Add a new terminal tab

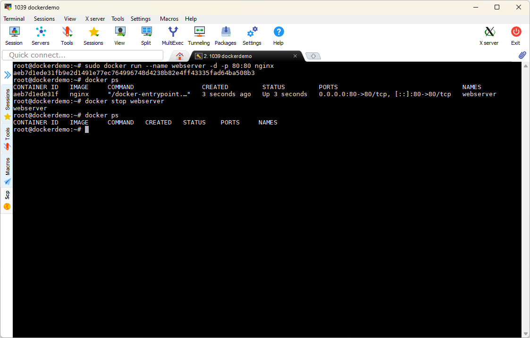click(313, 56)
